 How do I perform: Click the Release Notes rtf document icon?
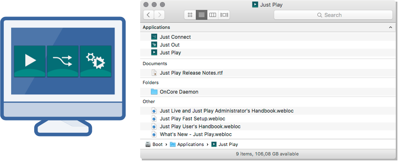[154, 73]
